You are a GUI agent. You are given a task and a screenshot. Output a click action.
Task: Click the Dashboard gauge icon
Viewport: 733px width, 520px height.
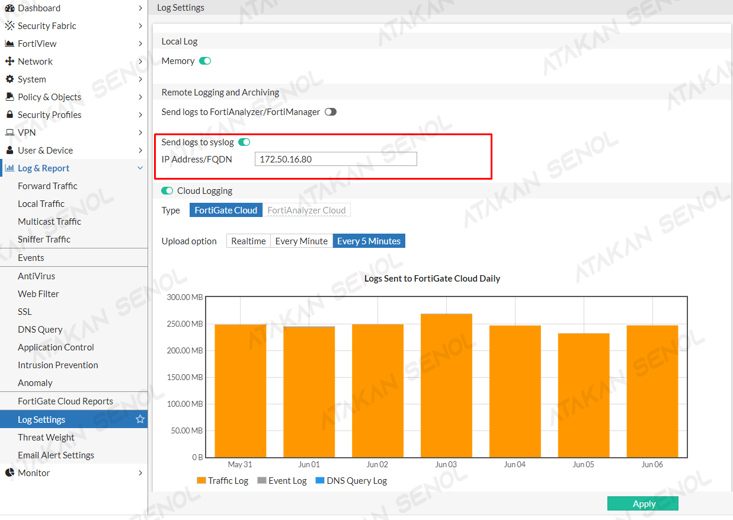[x=9, y=8]
